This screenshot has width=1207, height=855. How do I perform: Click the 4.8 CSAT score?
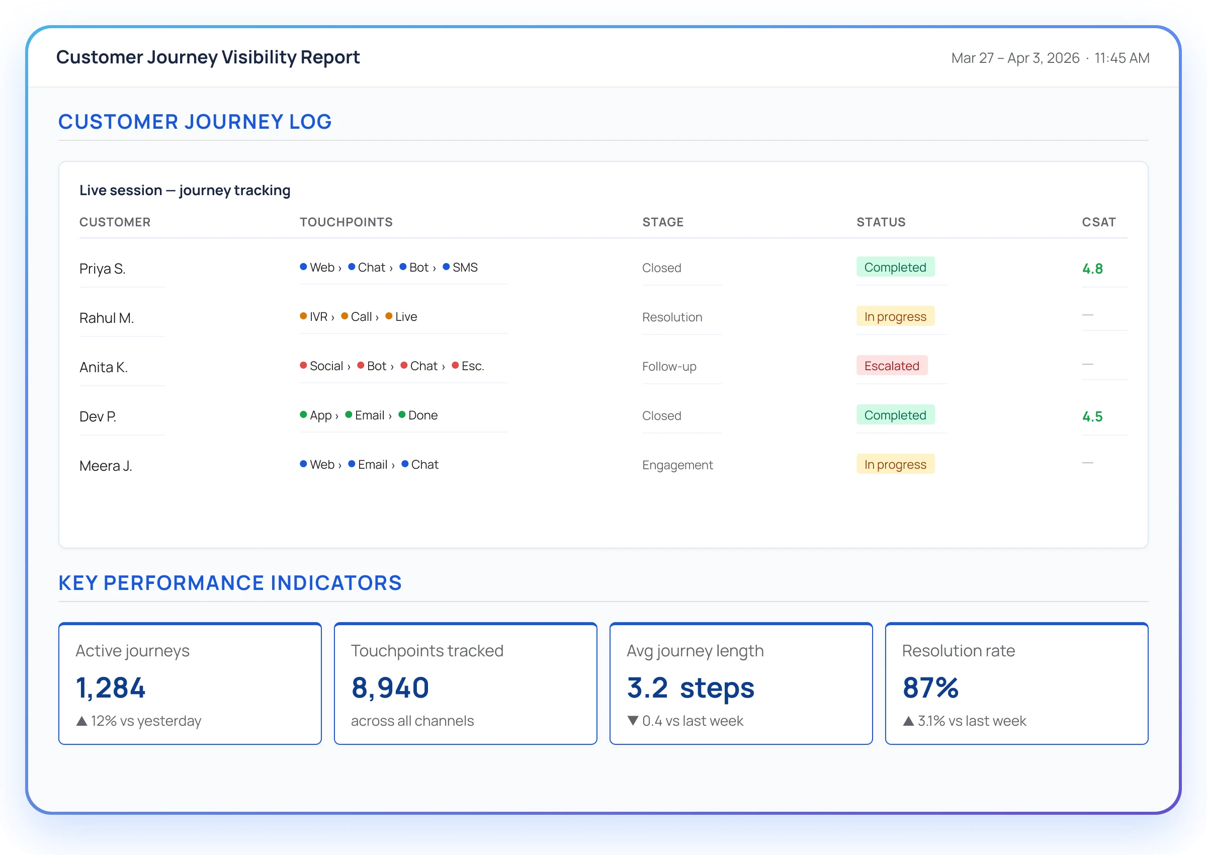(1092, 269)
